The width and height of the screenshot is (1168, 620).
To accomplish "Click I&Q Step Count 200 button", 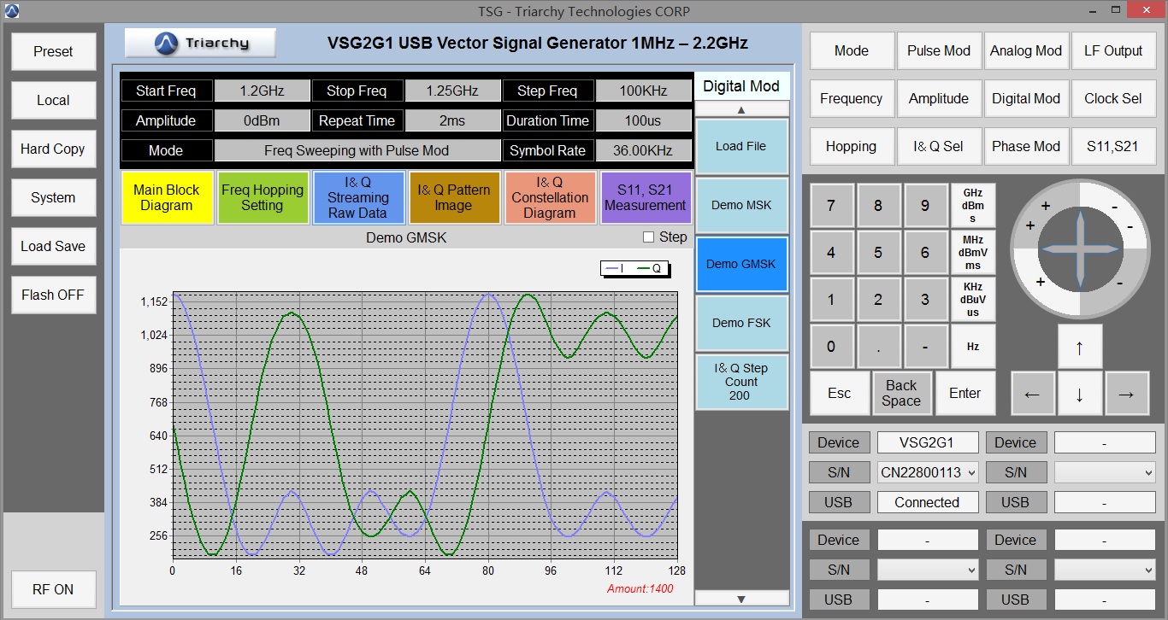I will tap(741, 382).
